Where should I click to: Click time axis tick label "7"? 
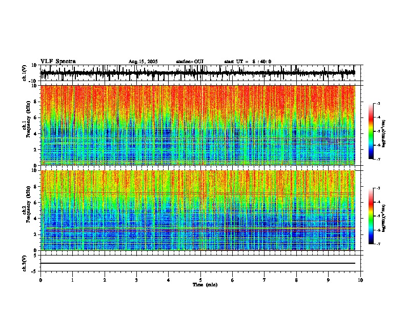tap(265, 280)
